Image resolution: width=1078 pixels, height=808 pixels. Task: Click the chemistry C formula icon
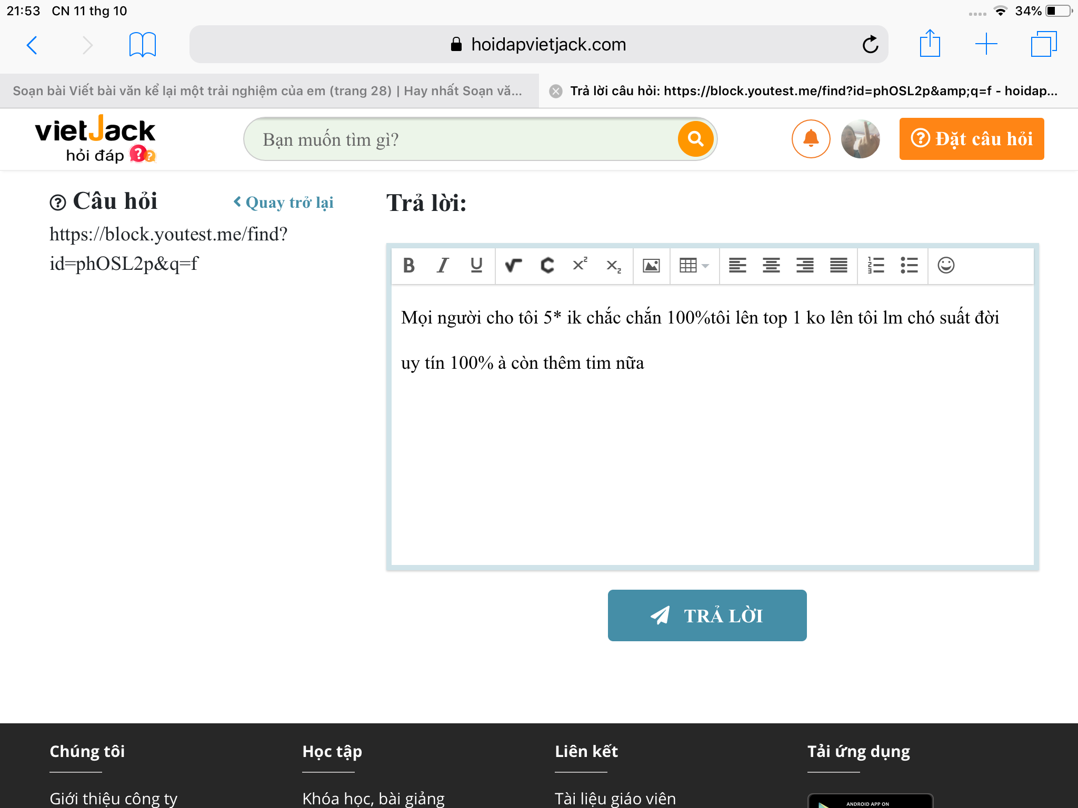547,265
